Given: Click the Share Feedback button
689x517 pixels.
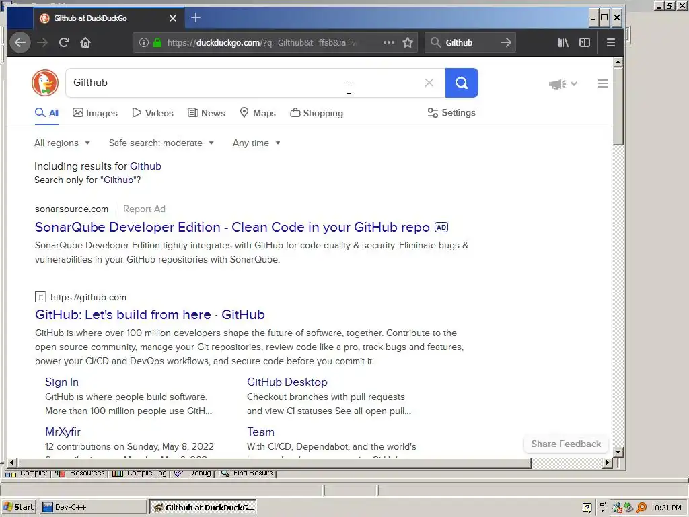Looking at the screenshot, I should [x=566, y=444].
